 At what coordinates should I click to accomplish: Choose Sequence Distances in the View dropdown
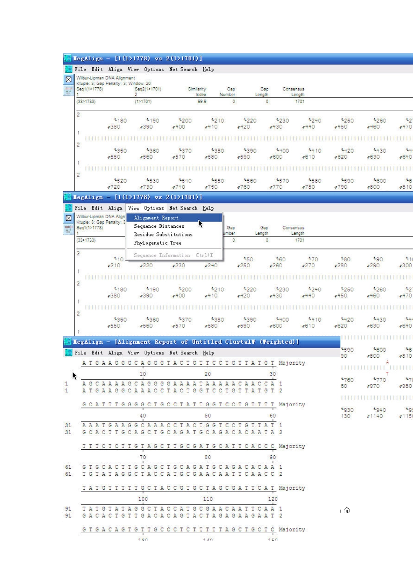point(159,226)
